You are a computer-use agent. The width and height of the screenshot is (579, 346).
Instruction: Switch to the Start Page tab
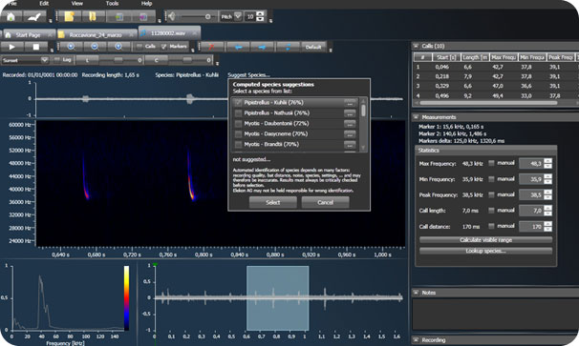(28, 35)
